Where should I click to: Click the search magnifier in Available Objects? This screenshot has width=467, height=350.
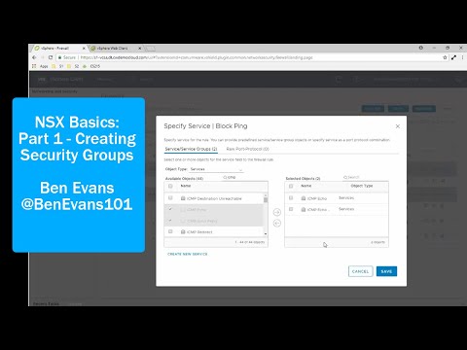(225, 177)
